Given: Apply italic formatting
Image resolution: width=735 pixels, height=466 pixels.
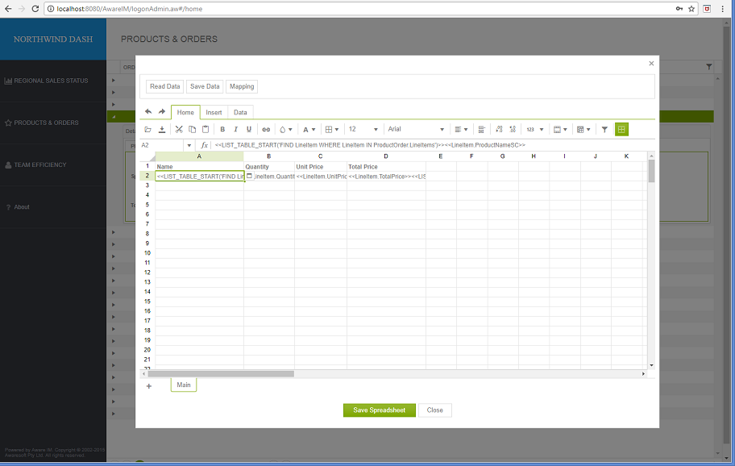Looking at the screenshot, I should (236, 129).
